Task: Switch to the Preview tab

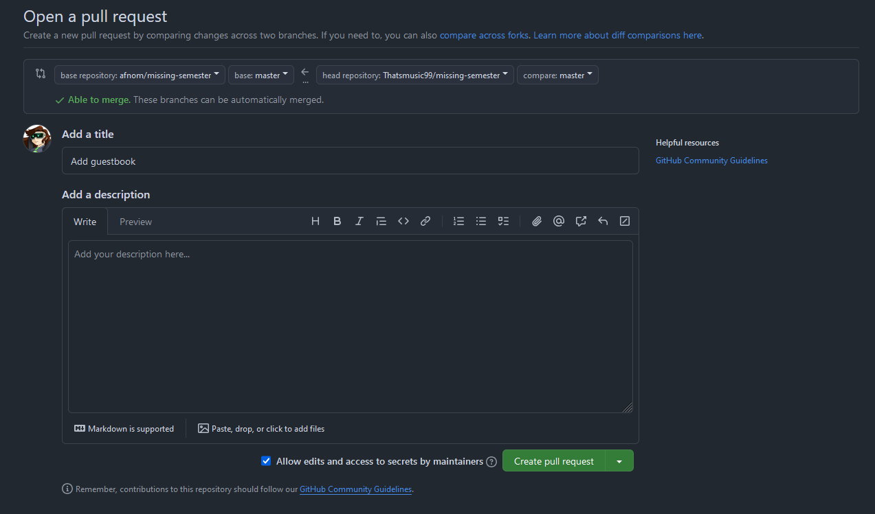Action: [x=135, y=221]
